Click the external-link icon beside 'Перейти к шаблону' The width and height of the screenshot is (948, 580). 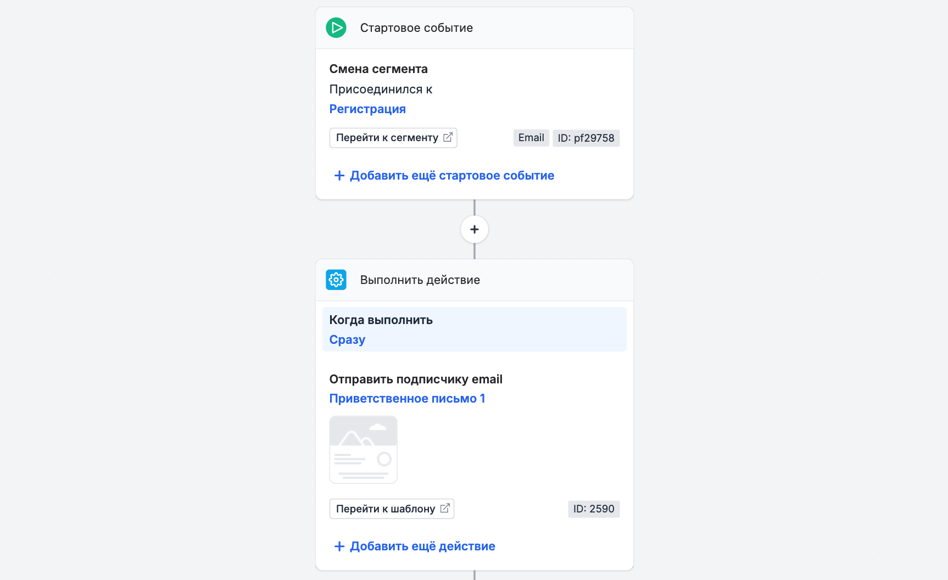[x=445, y=509]
